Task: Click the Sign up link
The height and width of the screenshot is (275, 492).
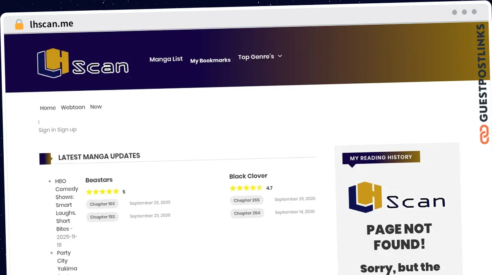Action: coord(67,129)
